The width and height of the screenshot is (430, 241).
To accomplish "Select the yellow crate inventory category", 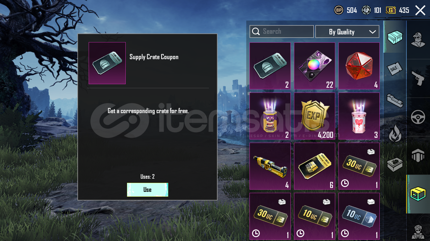I will (x=418, y=194).
